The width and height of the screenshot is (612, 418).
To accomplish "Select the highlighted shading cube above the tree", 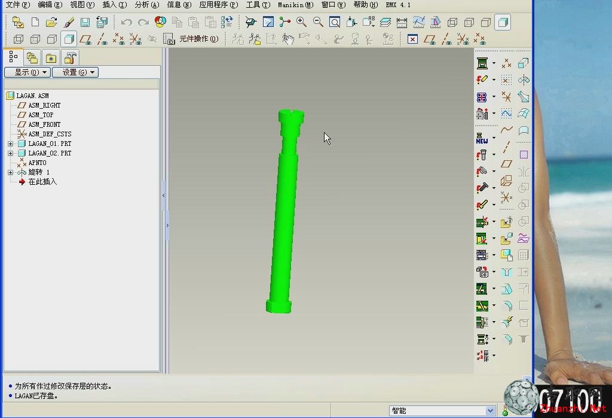I will coord(69,39).
